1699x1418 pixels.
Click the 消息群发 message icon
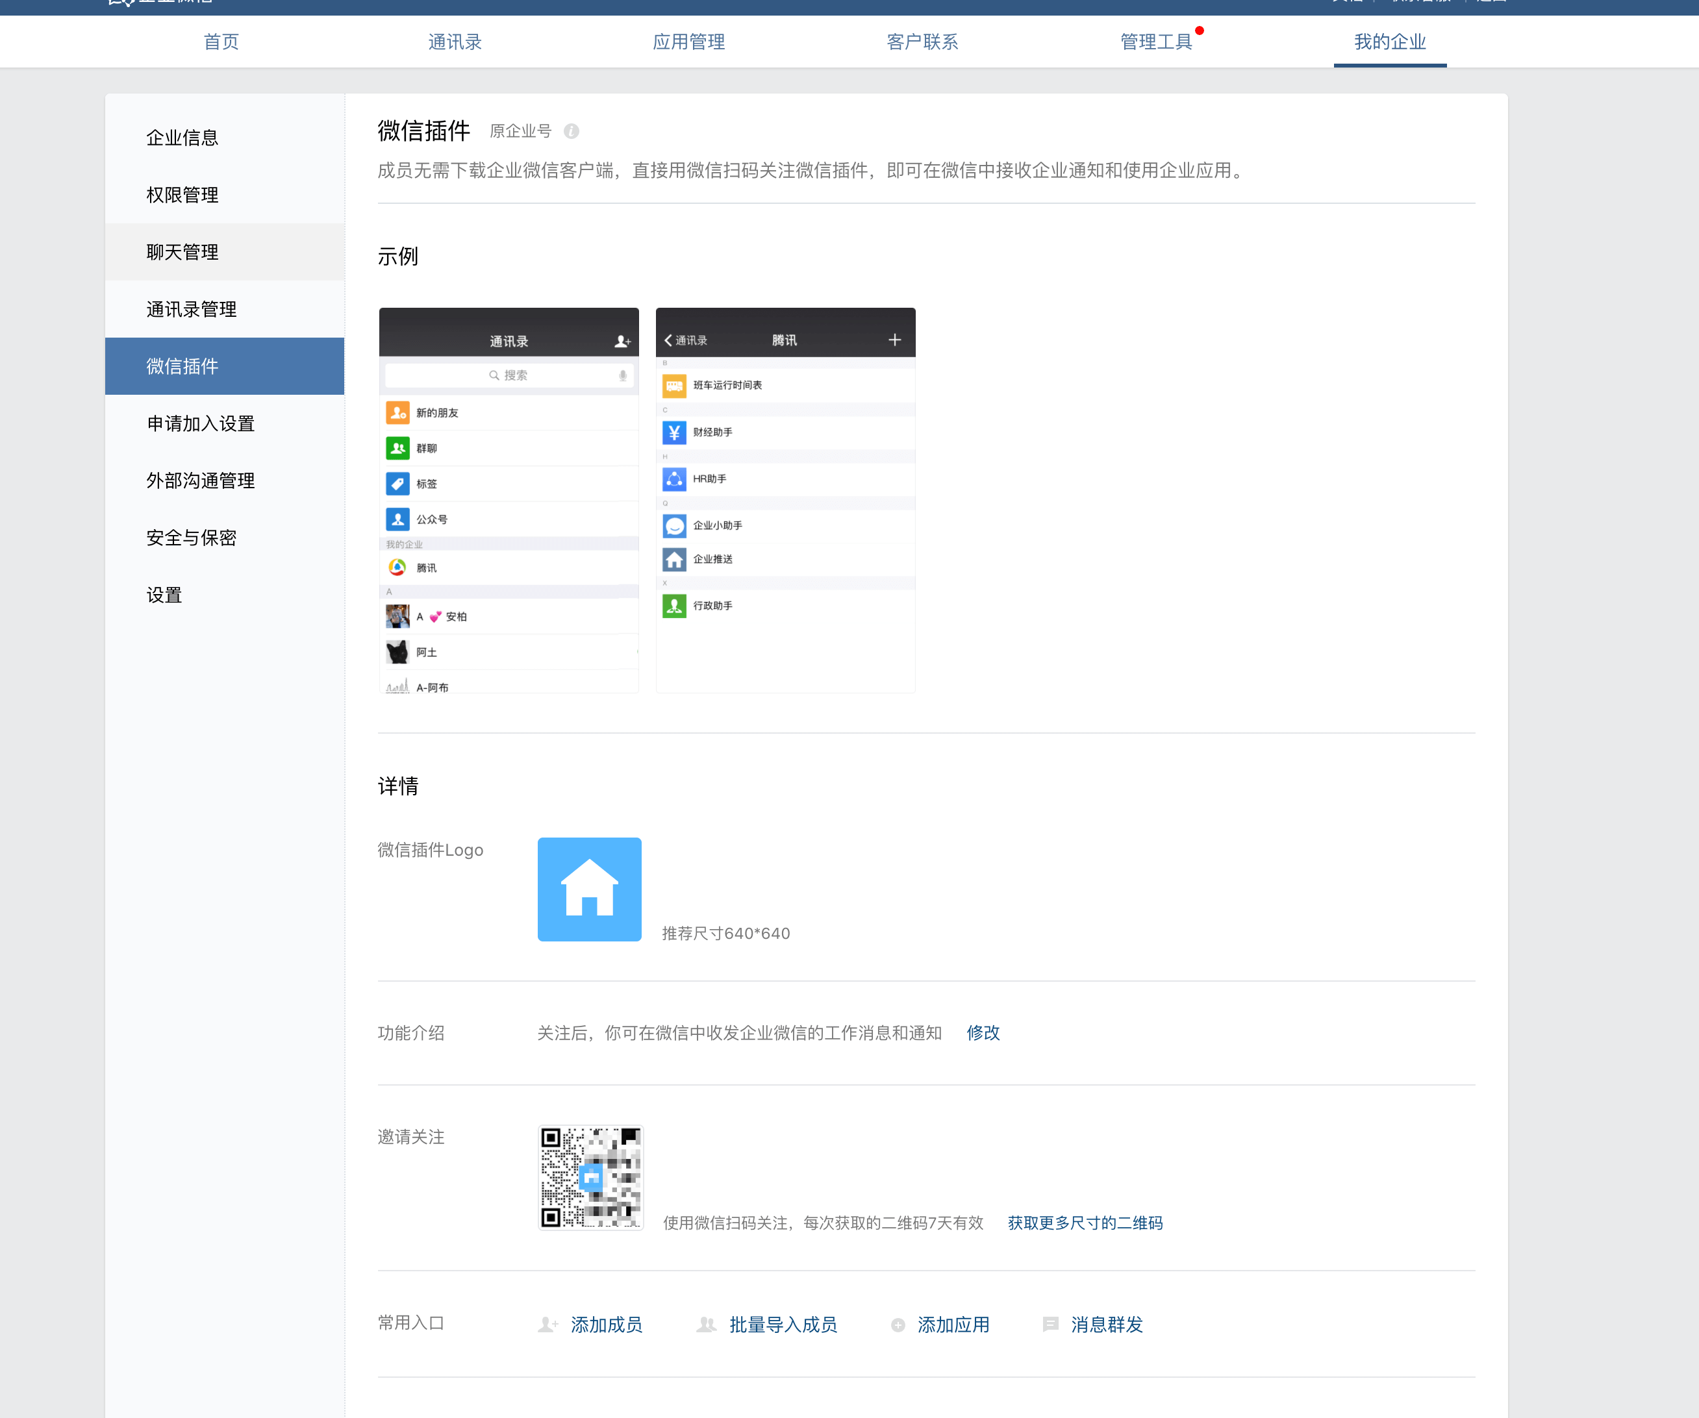coord(1050,1324)
